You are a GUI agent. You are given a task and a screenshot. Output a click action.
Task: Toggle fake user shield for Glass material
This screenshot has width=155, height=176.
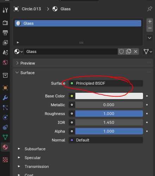click(121, 51)
